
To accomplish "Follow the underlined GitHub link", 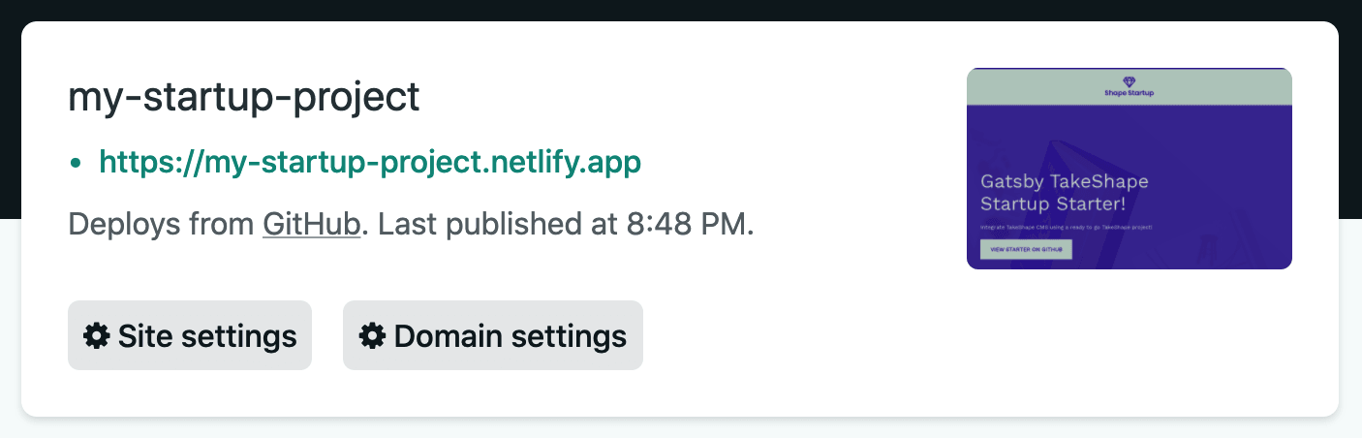I will click(x=312, y=225).
